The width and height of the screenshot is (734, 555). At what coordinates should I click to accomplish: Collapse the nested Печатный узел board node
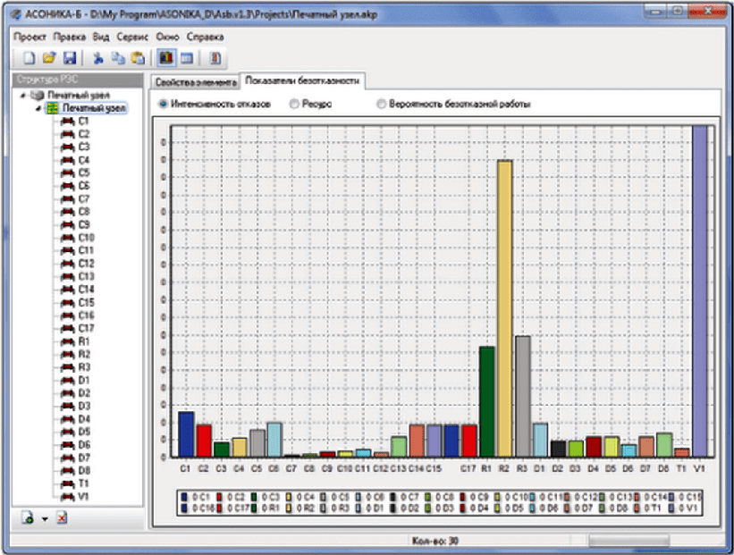(38, 108)
